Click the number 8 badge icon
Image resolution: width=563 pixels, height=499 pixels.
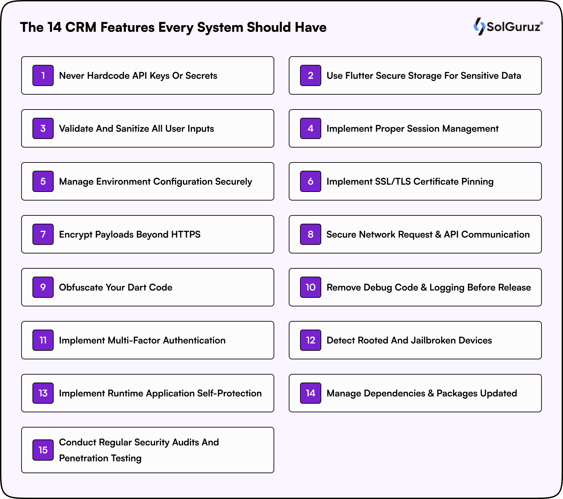click(310, 234)
